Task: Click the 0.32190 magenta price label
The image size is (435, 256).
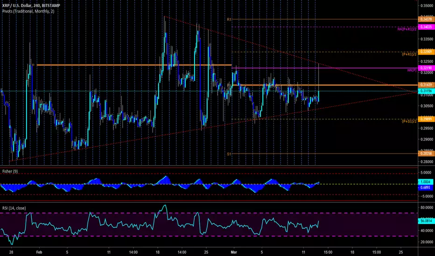Action: pos(426,68)
